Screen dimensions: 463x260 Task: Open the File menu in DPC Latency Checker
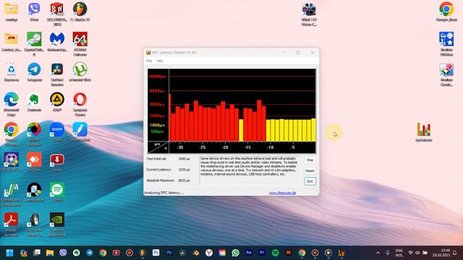[x=149, y=61]
